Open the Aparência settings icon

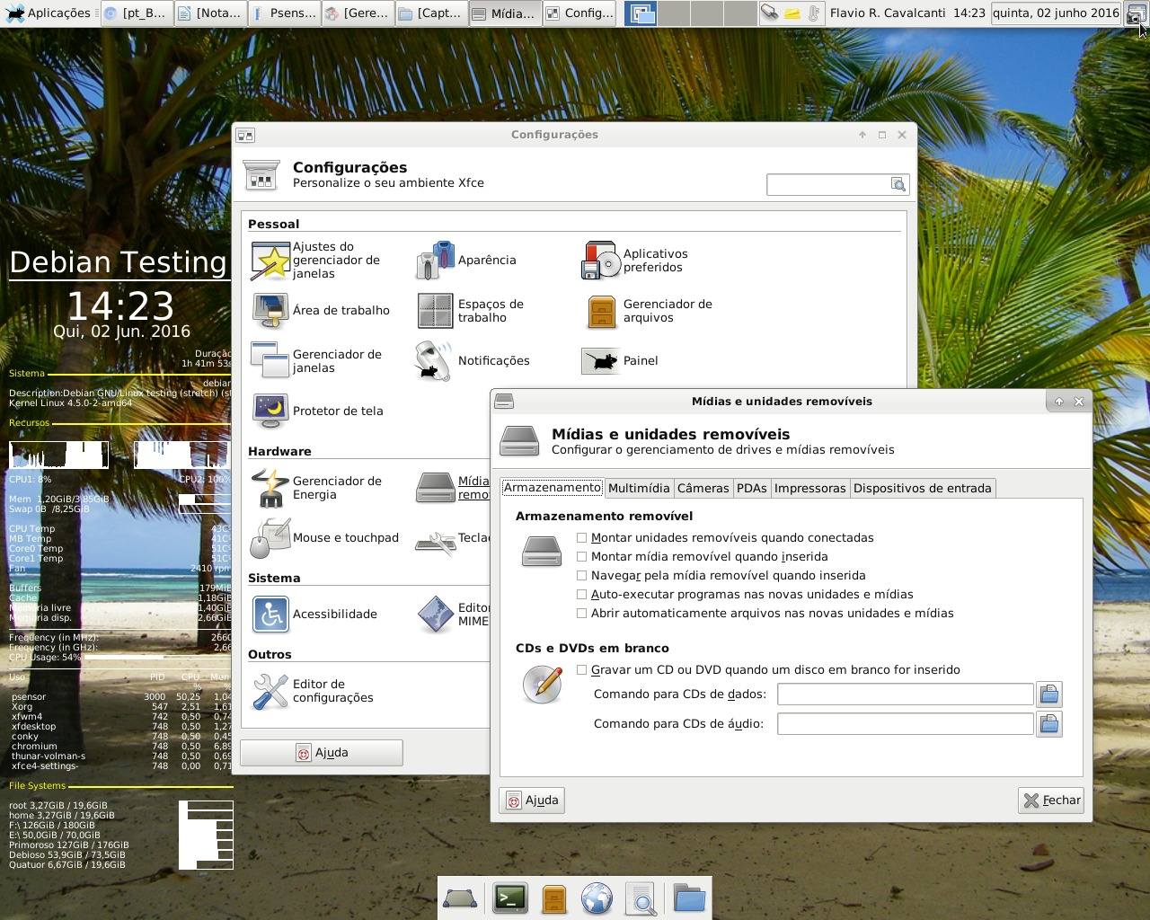(436, 261)
